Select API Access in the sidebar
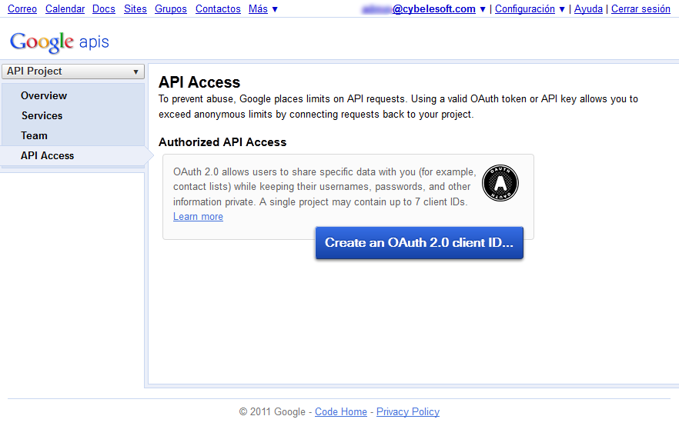 click(47, 155)
